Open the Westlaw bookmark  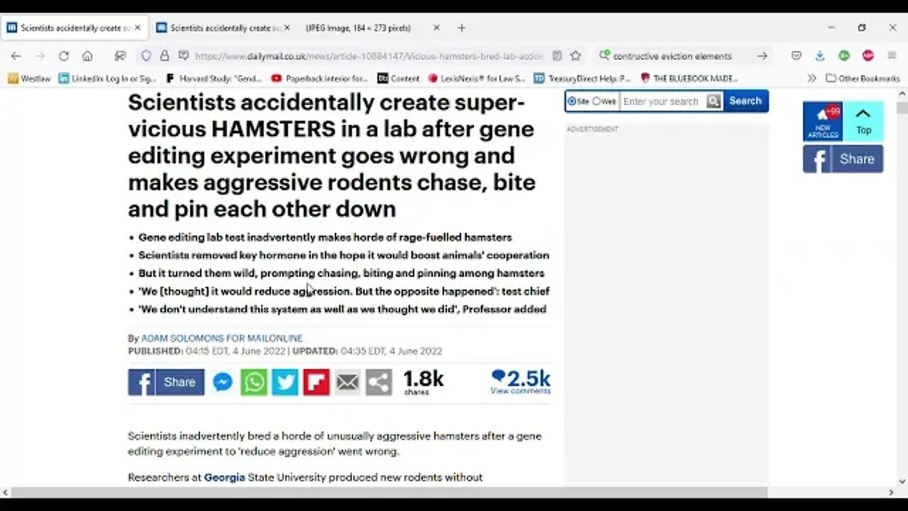(x=29, y=78)
